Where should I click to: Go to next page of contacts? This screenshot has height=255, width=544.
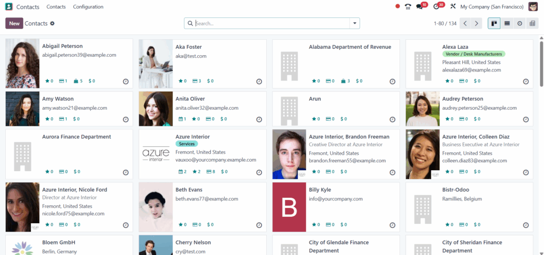point(477,23)
